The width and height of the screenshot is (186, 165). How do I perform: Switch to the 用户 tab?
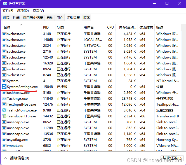point(60,18)
